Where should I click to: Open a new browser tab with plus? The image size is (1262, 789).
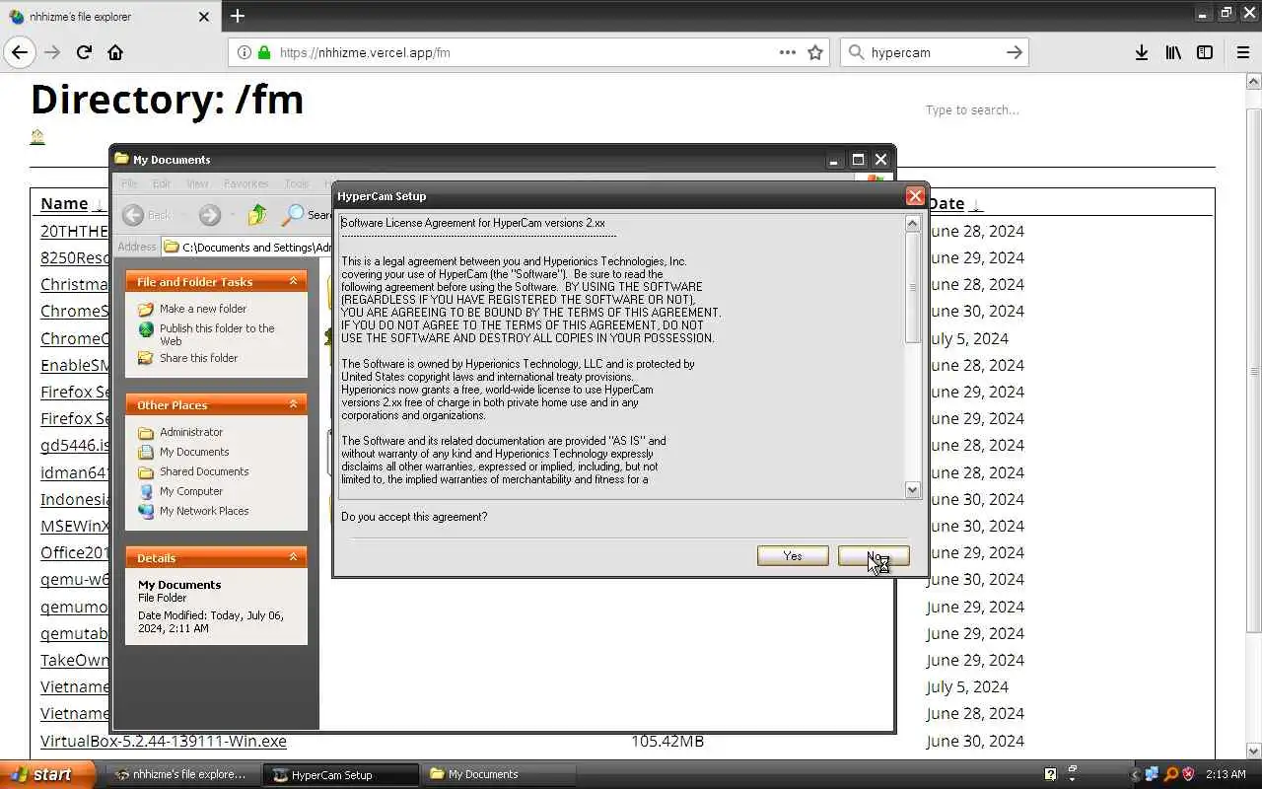238,16
